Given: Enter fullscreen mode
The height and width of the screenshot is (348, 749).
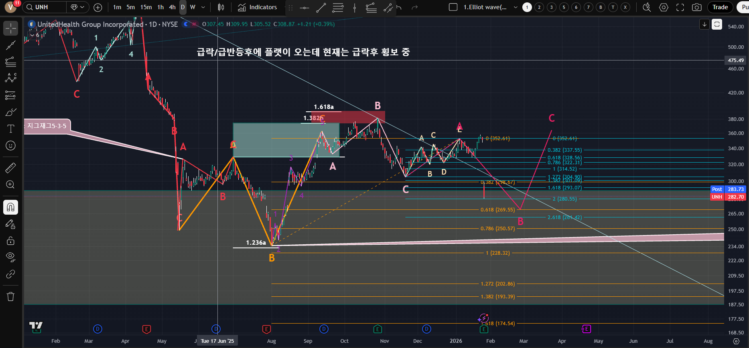Looking at the screenshot, I should point(680,7).
